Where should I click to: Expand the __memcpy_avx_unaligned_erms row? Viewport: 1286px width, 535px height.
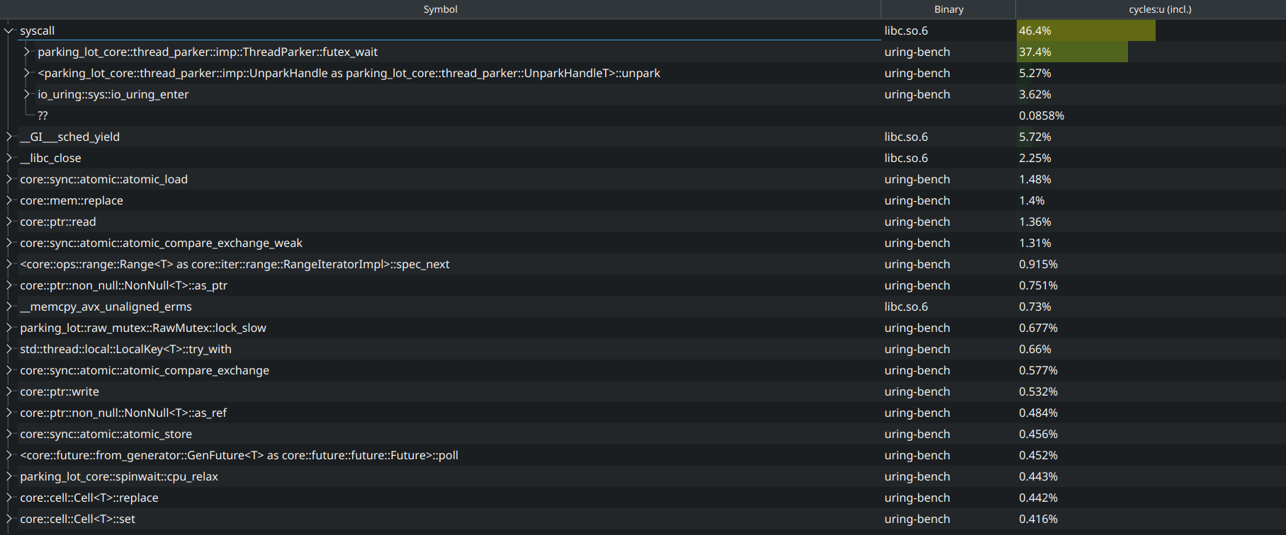tap(9, 306)
